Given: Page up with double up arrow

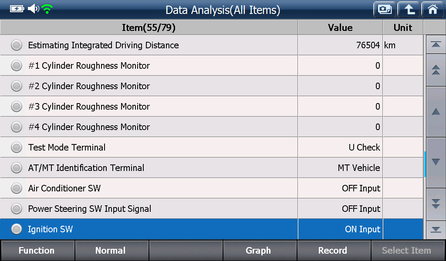Looking at the screenshot, I should point(436,70).
